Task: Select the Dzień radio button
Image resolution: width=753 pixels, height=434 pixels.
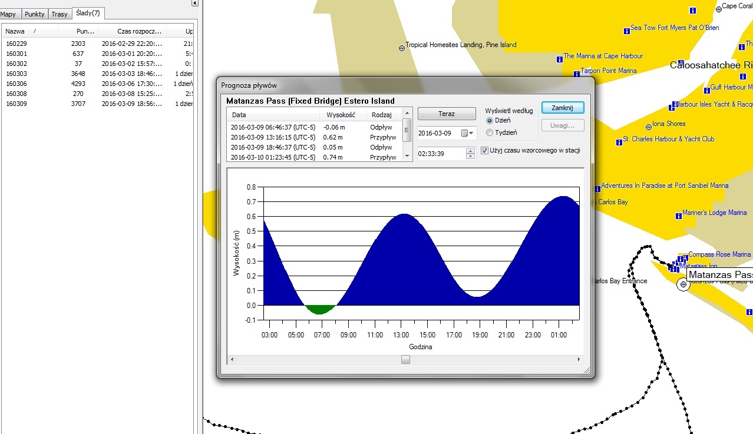Action: pos(490,121)
